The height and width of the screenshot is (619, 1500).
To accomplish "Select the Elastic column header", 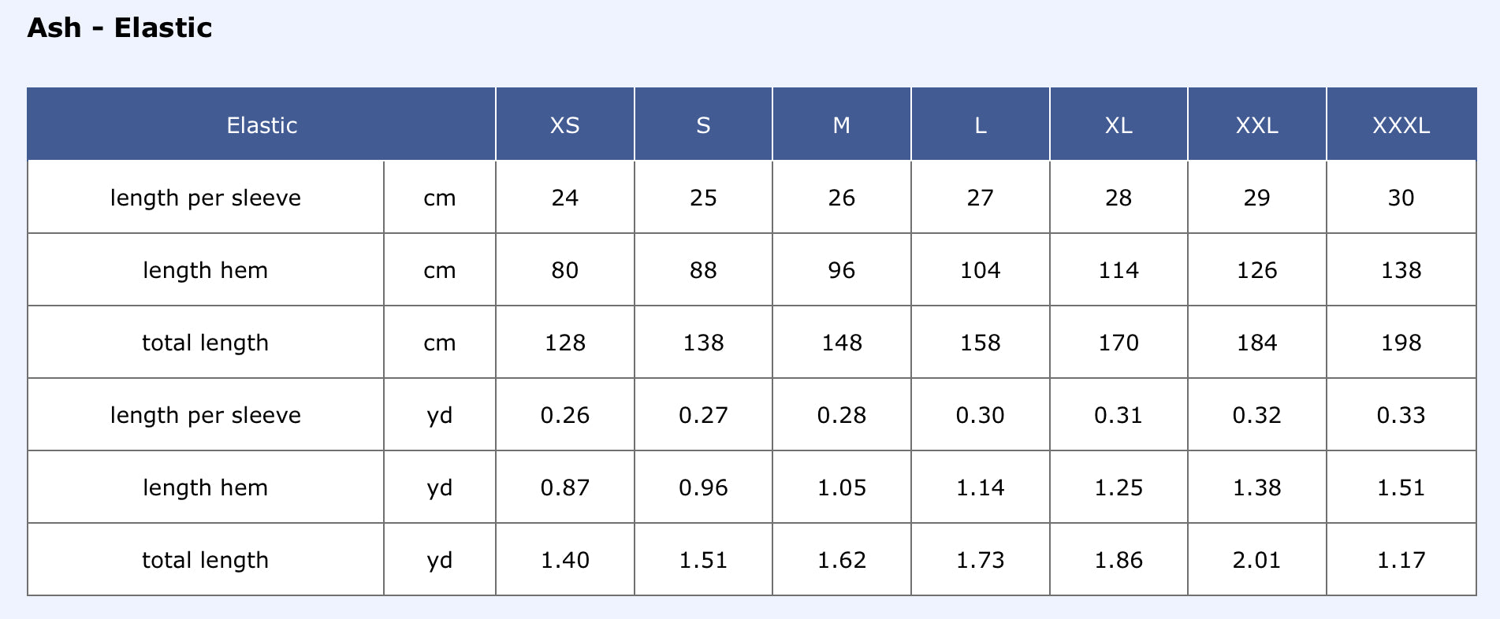I will pos(262,125).
